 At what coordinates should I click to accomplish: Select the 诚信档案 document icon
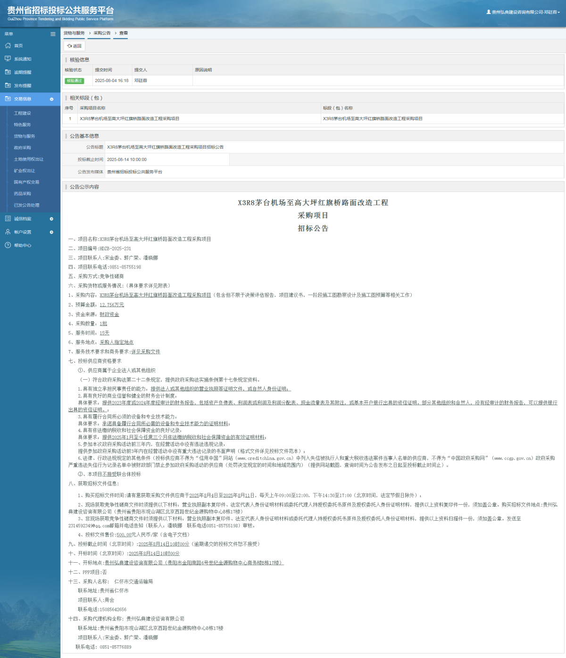(7, 219)
